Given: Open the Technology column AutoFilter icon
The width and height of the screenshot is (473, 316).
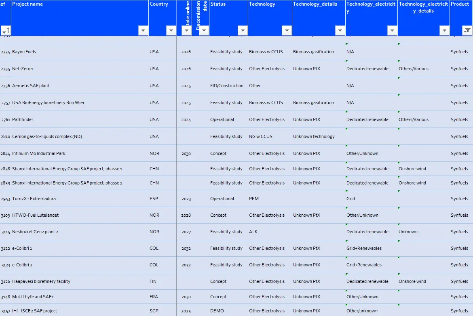Looking at the screenshot, I should pyautogui.click(x=287, y=30).
